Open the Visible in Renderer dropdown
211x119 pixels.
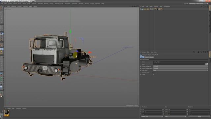pos(180,68)
